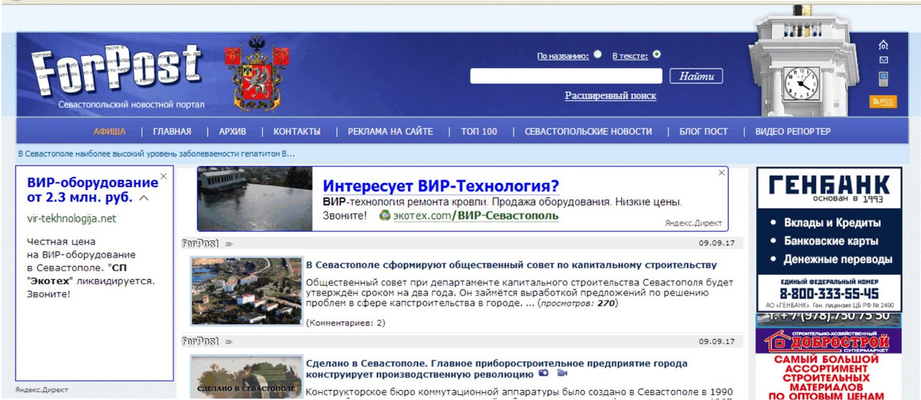921x400 pixels.
Task: Open 'Комментариев: 2' comments link
Action: point(345,323)
